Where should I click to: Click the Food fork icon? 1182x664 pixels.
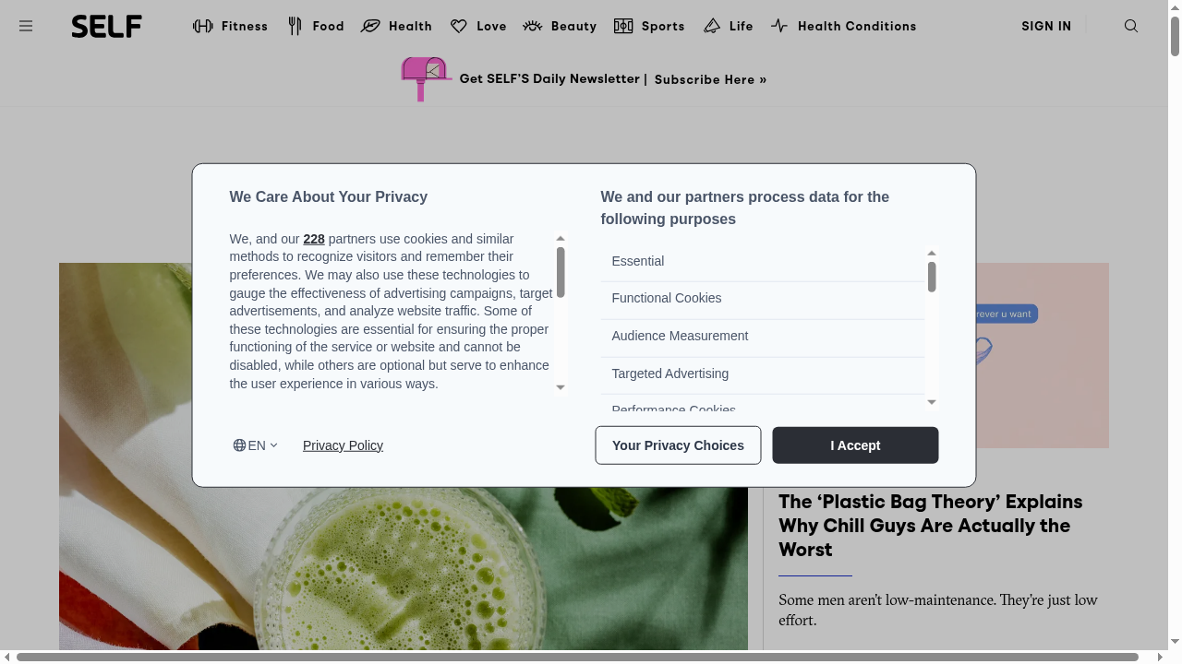tap(295, 26)
